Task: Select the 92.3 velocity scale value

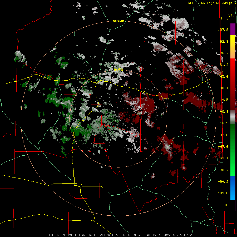Action: coord(224,41)
